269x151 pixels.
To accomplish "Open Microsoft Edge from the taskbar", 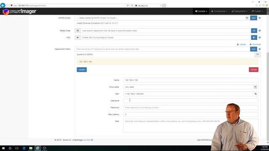I will [24, 148].
